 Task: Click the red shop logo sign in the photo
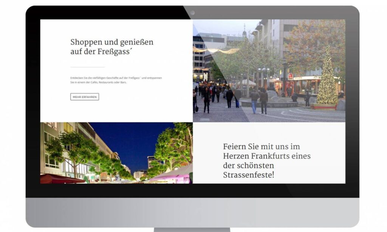[x=291, y=76]
